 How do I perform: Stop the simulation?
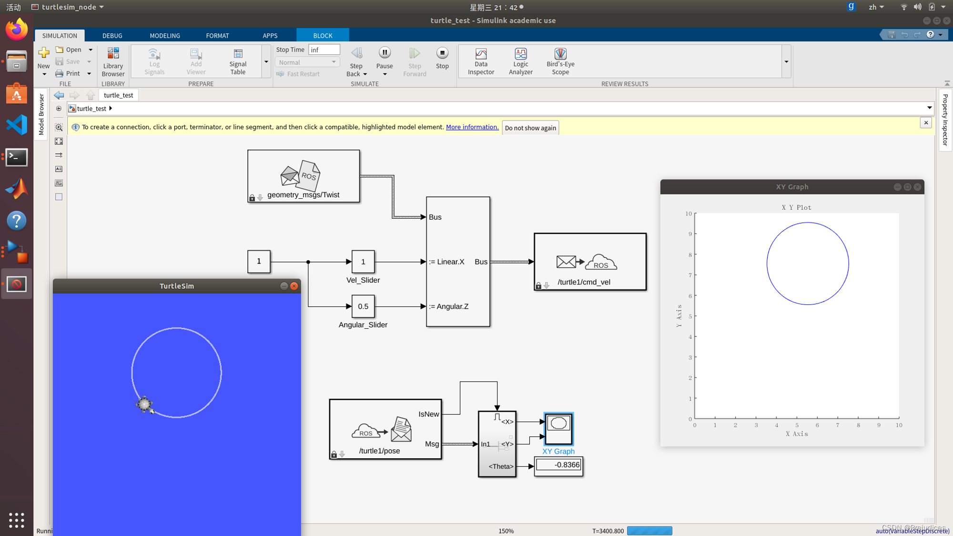click(x=442, y=53)
